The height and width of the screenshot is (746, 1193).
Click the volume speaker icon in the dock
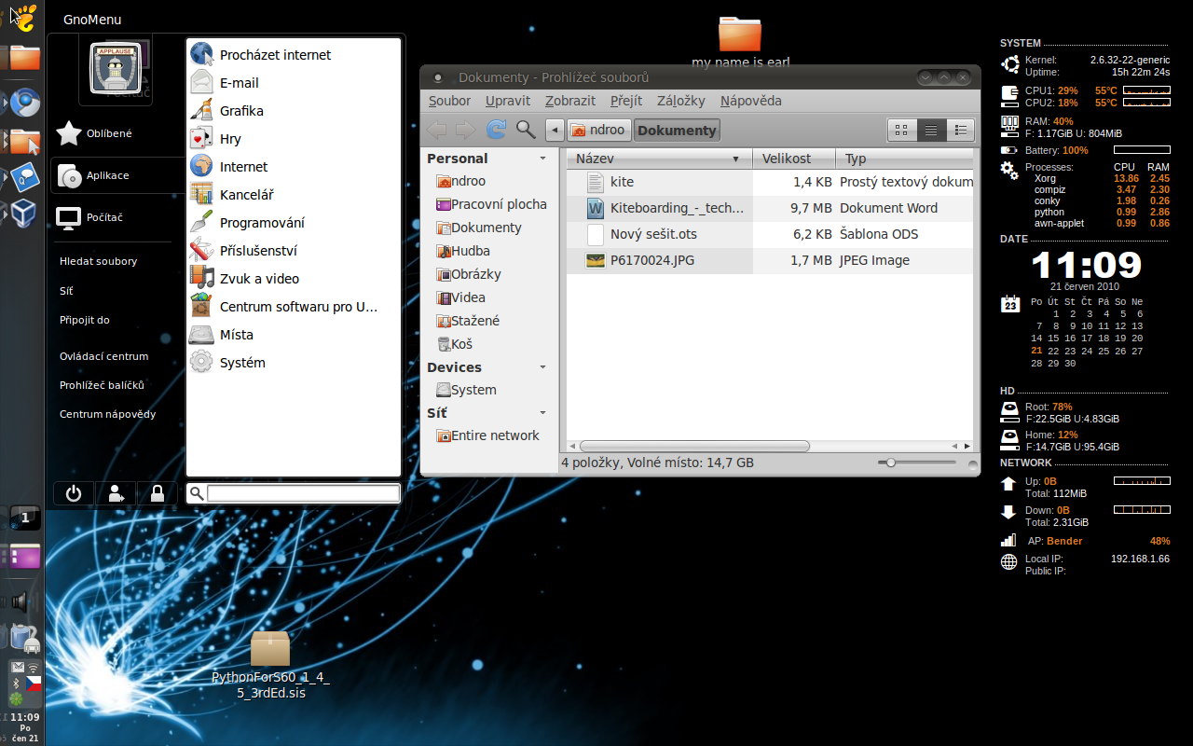21,601
